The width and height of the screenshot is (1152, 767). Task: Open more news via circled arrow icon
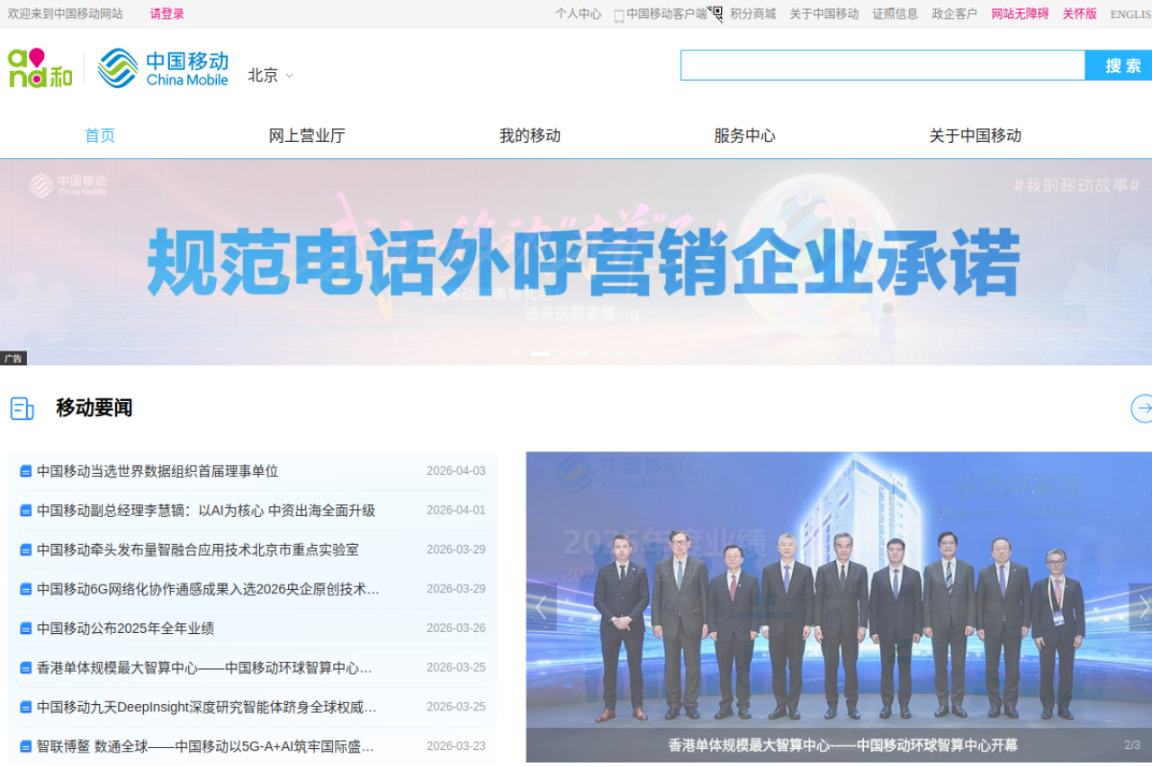(x=1141, y=408)
